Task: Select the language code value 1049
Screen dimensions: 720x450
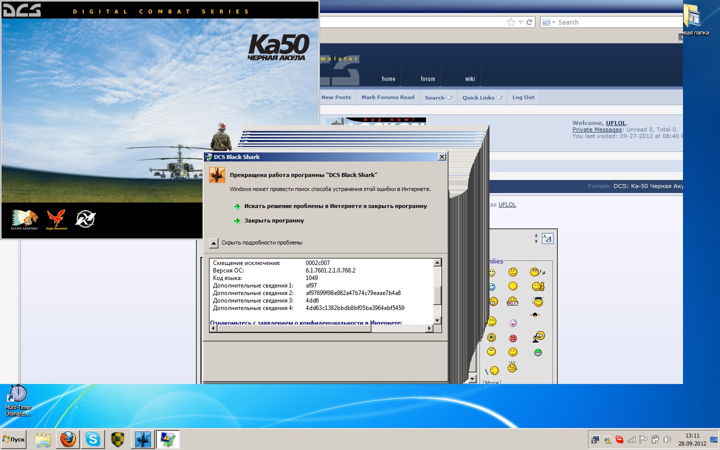Action: pos(312,278)
